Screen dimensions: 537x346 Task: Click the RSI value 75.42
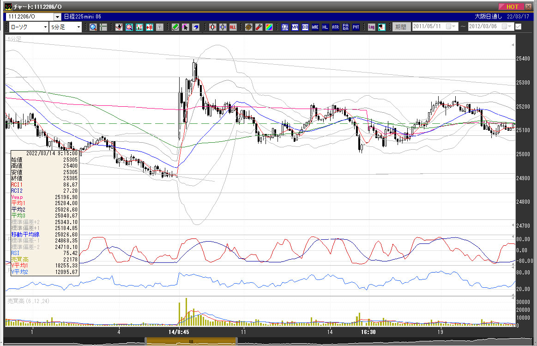click(70, 253)
